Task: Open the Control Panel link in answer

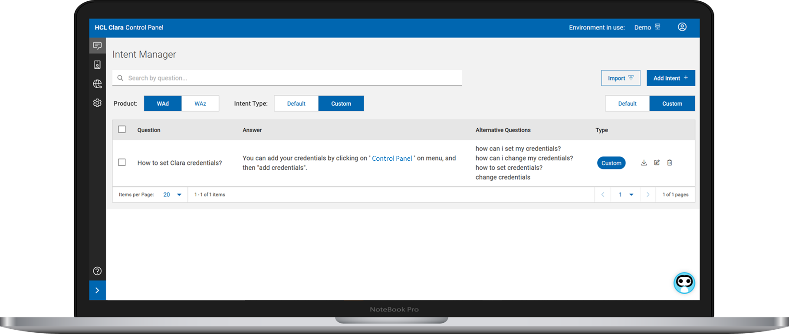Action: pyautogui.click(x=392, y=158)
